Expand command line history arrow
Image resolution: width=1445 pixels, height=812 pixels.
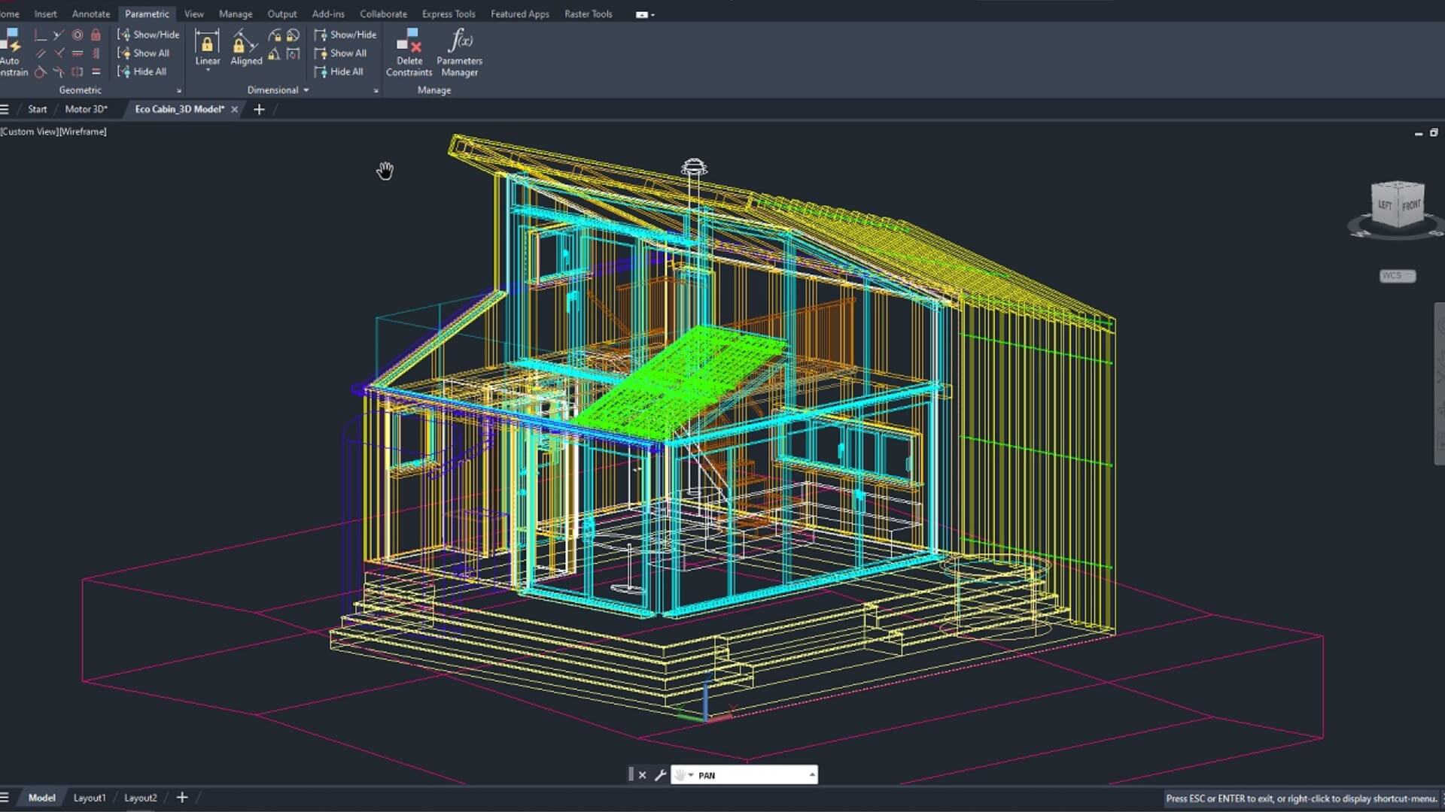(x=812, y=775)
